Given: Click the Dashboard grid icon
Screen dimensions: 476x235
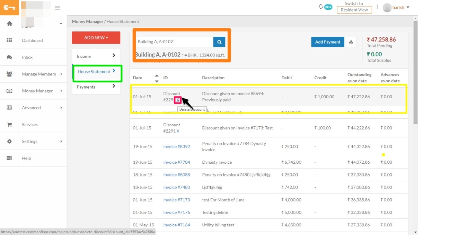Looking at the screenshot, I should tap(9, 40).
